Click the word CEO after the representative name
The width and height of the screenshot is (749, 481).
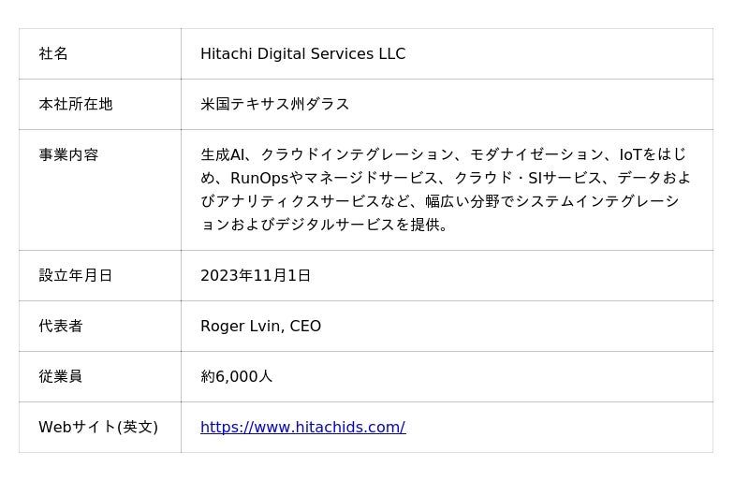[x=305, y=327]
